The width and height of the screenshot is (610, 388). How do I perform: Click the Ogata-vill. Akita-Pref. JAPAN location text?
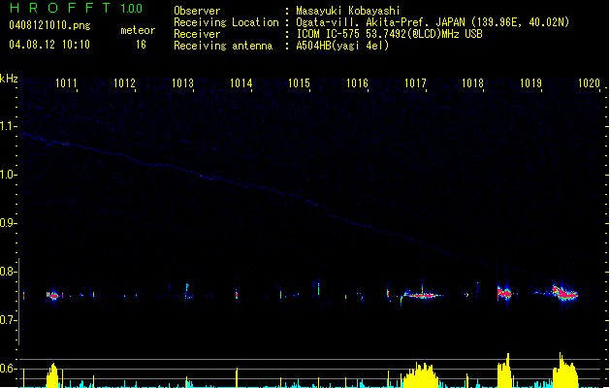point(433,22)
